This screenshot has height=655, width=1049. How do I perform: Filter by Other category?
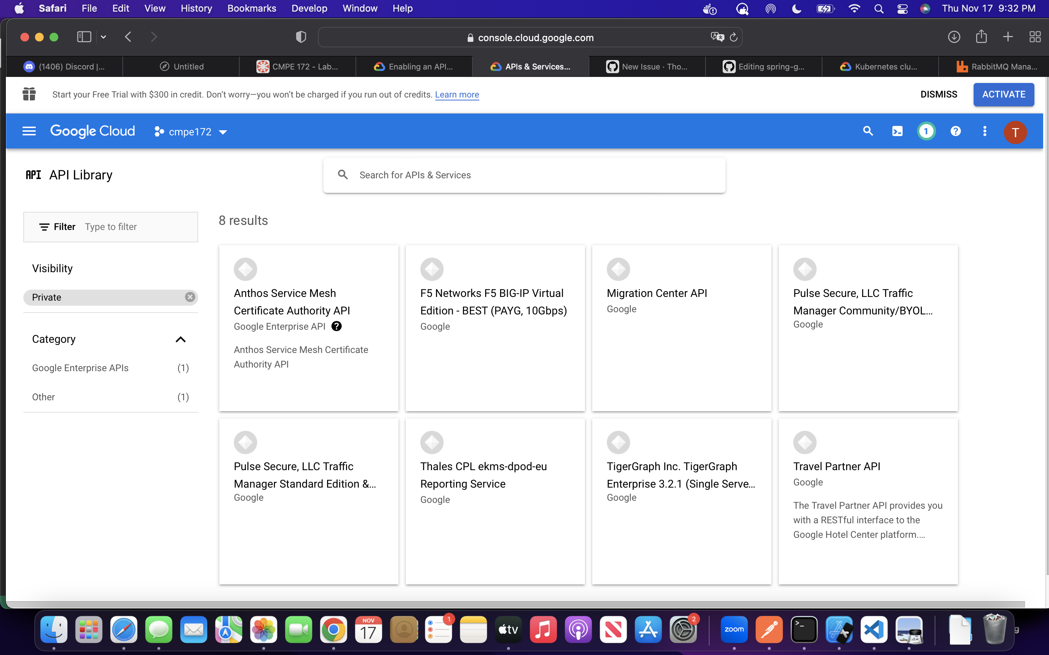pos(43,397)
